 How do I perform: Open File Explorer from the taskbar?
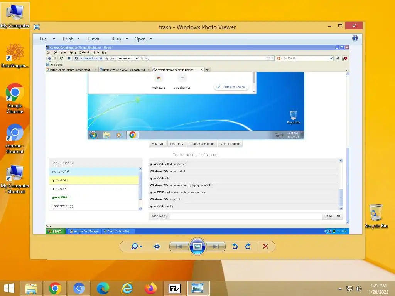coord(31,288)
